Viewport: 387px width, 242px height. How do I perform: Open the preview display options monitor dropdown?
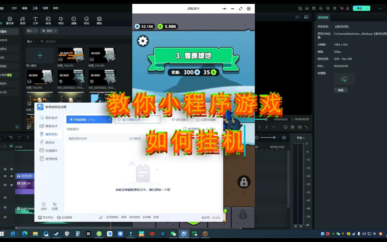pos(286,127)
